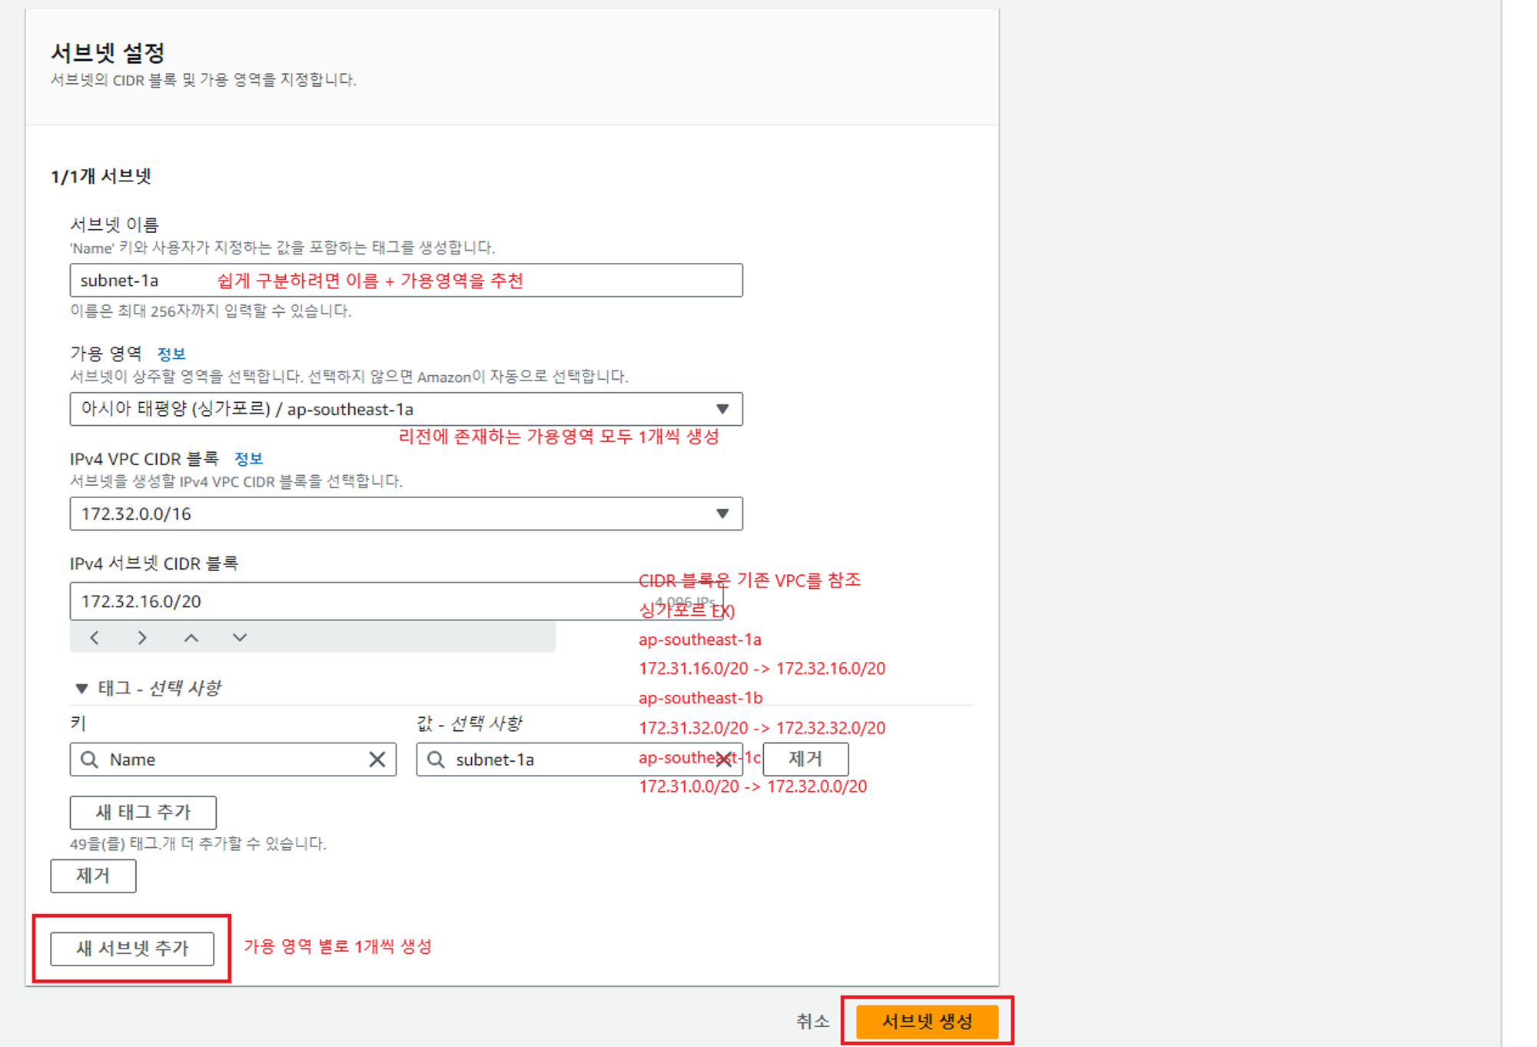Collapse the 태그 - 선택 사항 section

[81, 688]
